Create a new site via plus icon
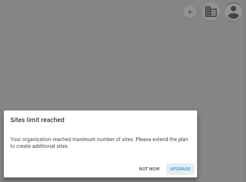The image size is (246, 182). coord(190,12)
